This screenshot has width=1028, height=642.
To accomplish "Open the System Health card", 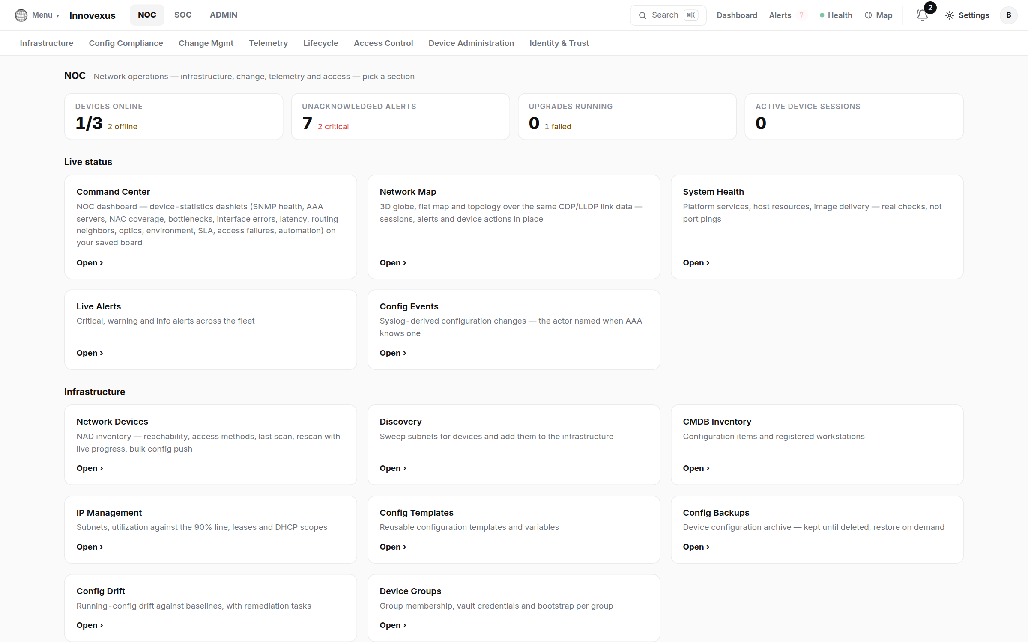I will coord(817,227).
